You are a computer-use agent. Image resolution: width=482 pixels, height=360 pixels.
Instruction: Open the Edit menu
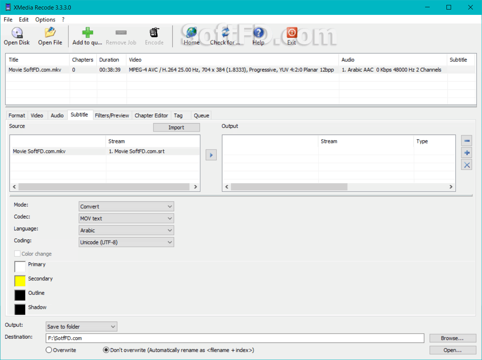24,19
